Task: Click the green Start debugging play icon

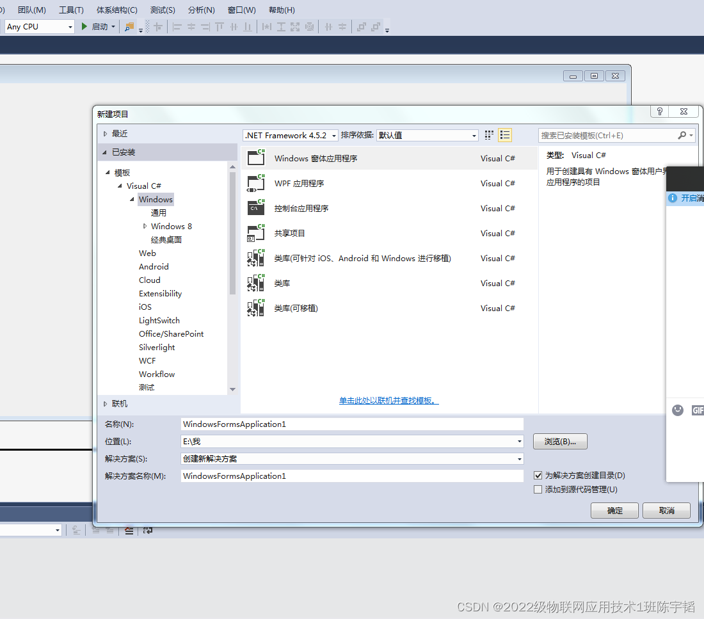Action: (84, 26)
